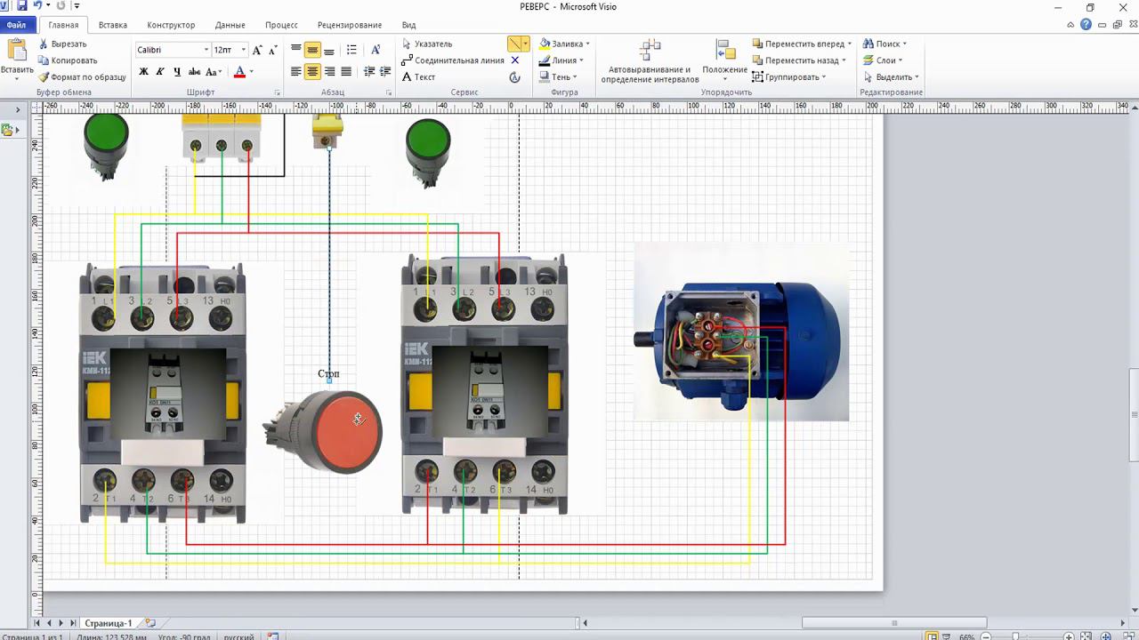The width and height of the screenshot is (1139, 640).
Task: Select the Соединительная линия connector tool
Action: 452,60
